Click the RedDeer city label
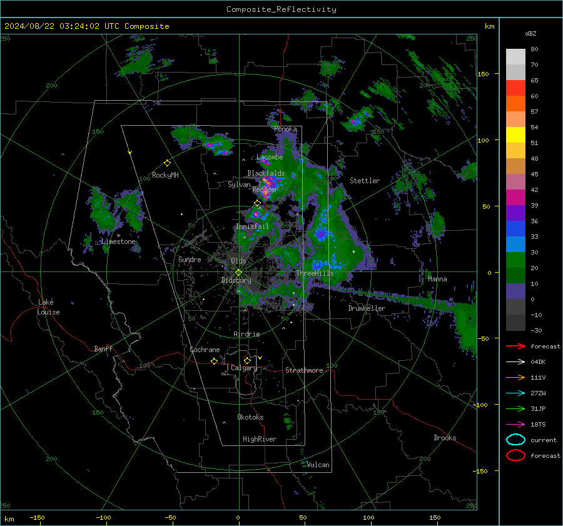Viewport: 563px width, 526px height. pyautogui.click(x=265, y=190)
